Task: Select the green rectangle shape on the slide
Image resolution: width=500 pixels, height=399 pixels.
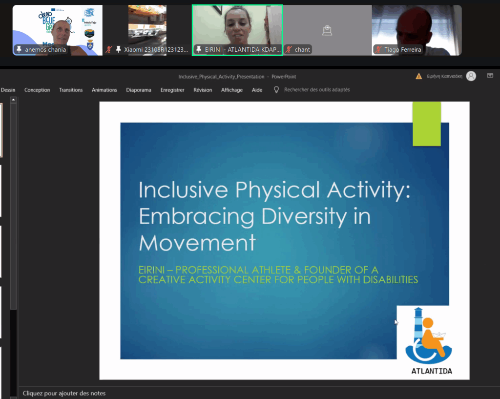Action: (x=426, y=124)
